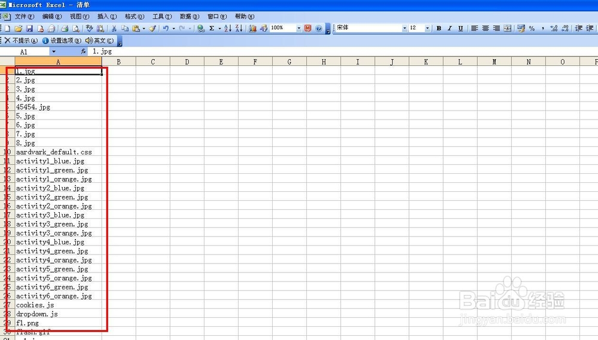This screenshot has height=340, width=598.
Task: Select the cell containing dropdown.js
Action: 58,314
